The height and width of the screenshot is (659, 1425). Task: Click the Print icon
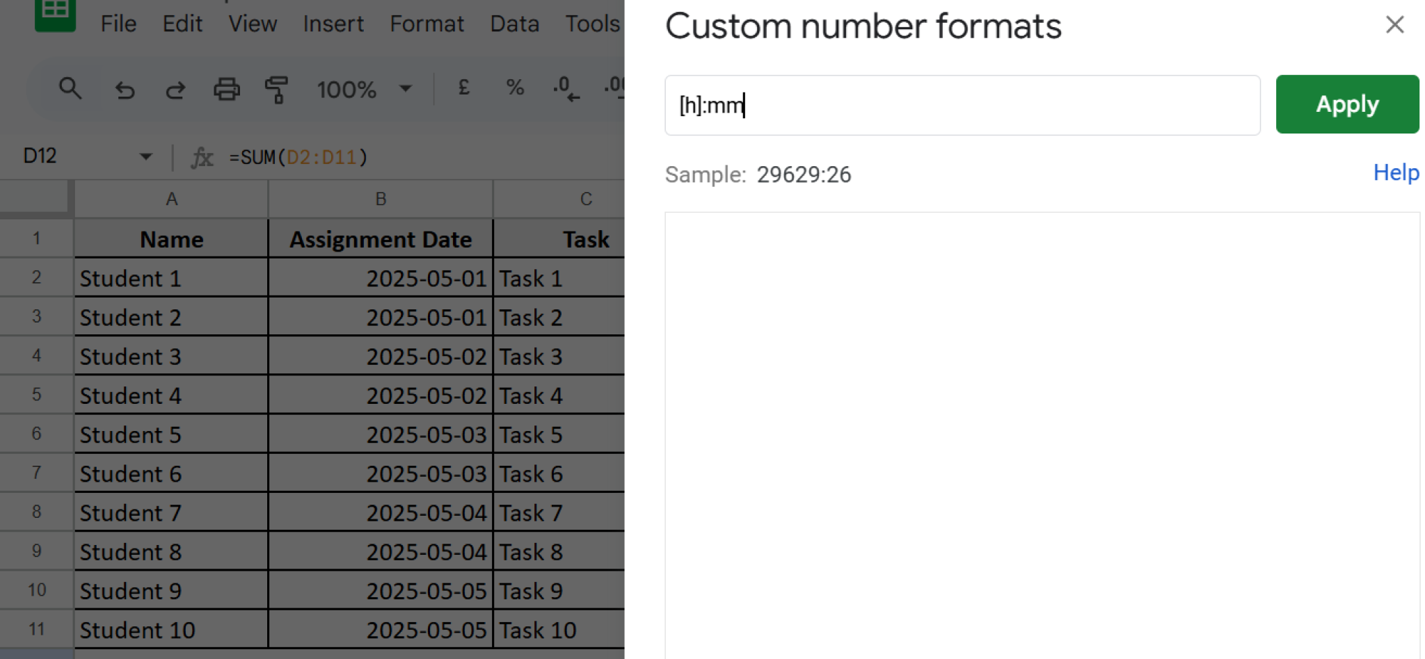(x=226, y=90)
